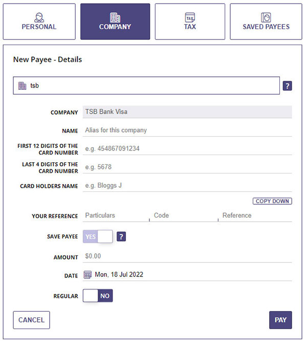Screen dimensions: 307x346
Task: Go to Saved Payees tab
Action: (266, 21)
